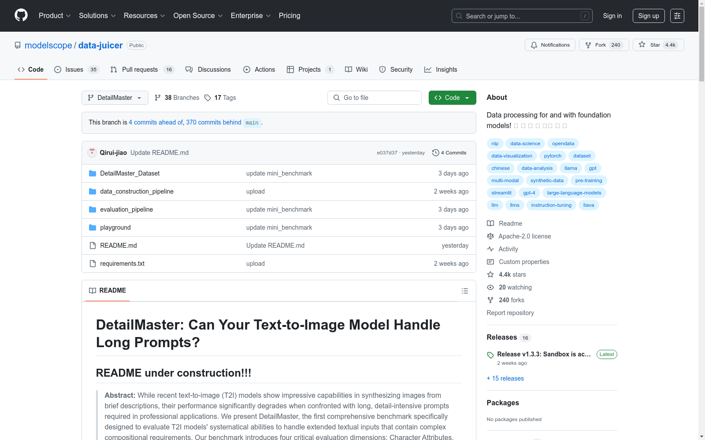The width and height of the screenshot is (705, 440).
Task: Click the Activity pulse icon
Action: 490,249
